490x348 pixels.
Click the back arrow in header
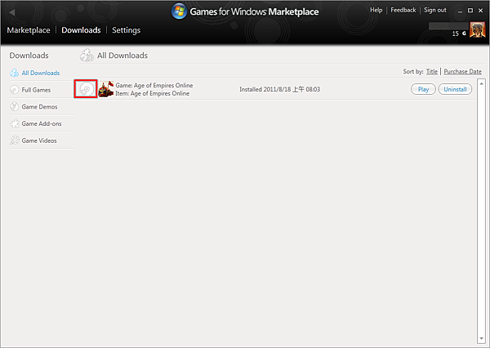[12, 12]
